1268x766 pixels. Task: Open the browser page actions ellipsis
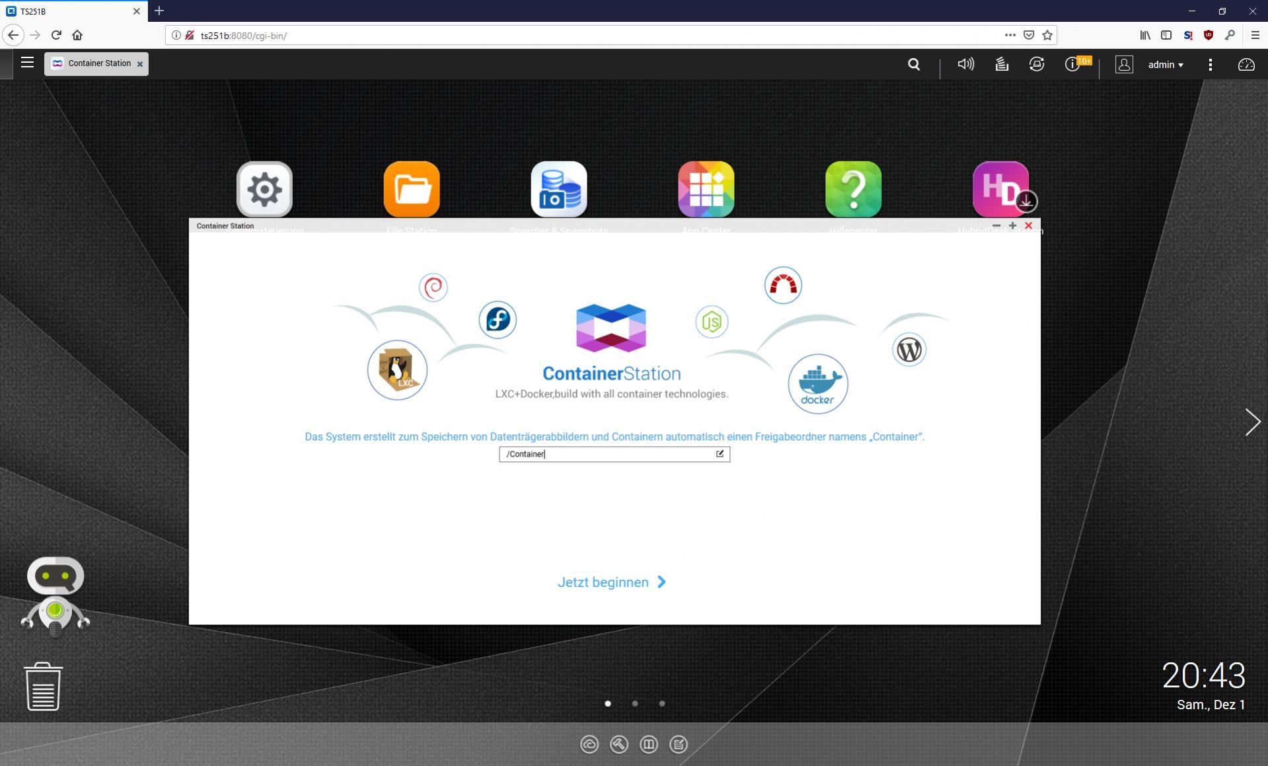[1010, 35]
